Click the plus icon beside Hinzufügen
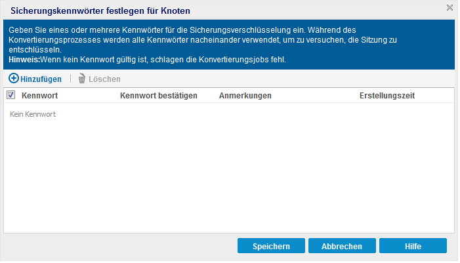460x263 pixels. (x=13, y=79)
